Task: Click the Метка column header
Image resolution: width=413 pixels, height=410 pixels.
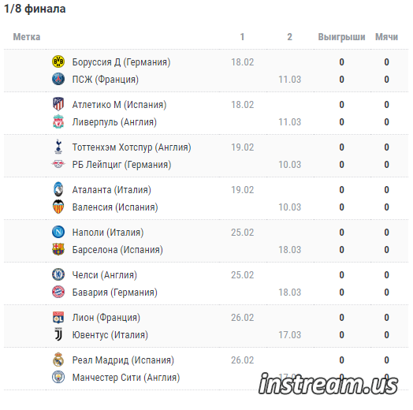Action: click(x=27, y=37)
